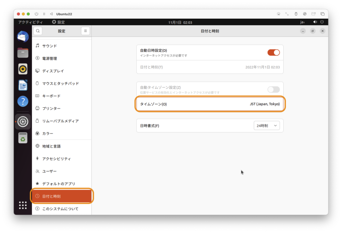342x233 pixels.
Task: Select アクセシビリティ in the sidebar
Action: point(62,159)
